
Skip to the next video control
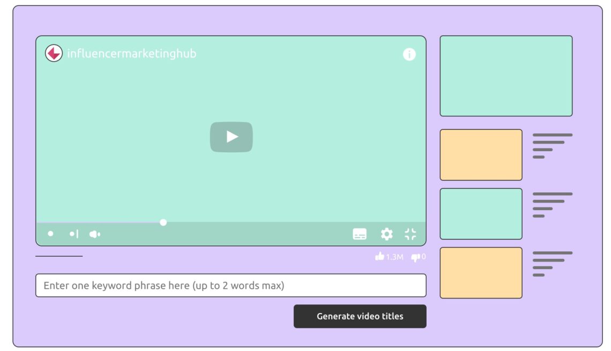(x=73, y=233)
